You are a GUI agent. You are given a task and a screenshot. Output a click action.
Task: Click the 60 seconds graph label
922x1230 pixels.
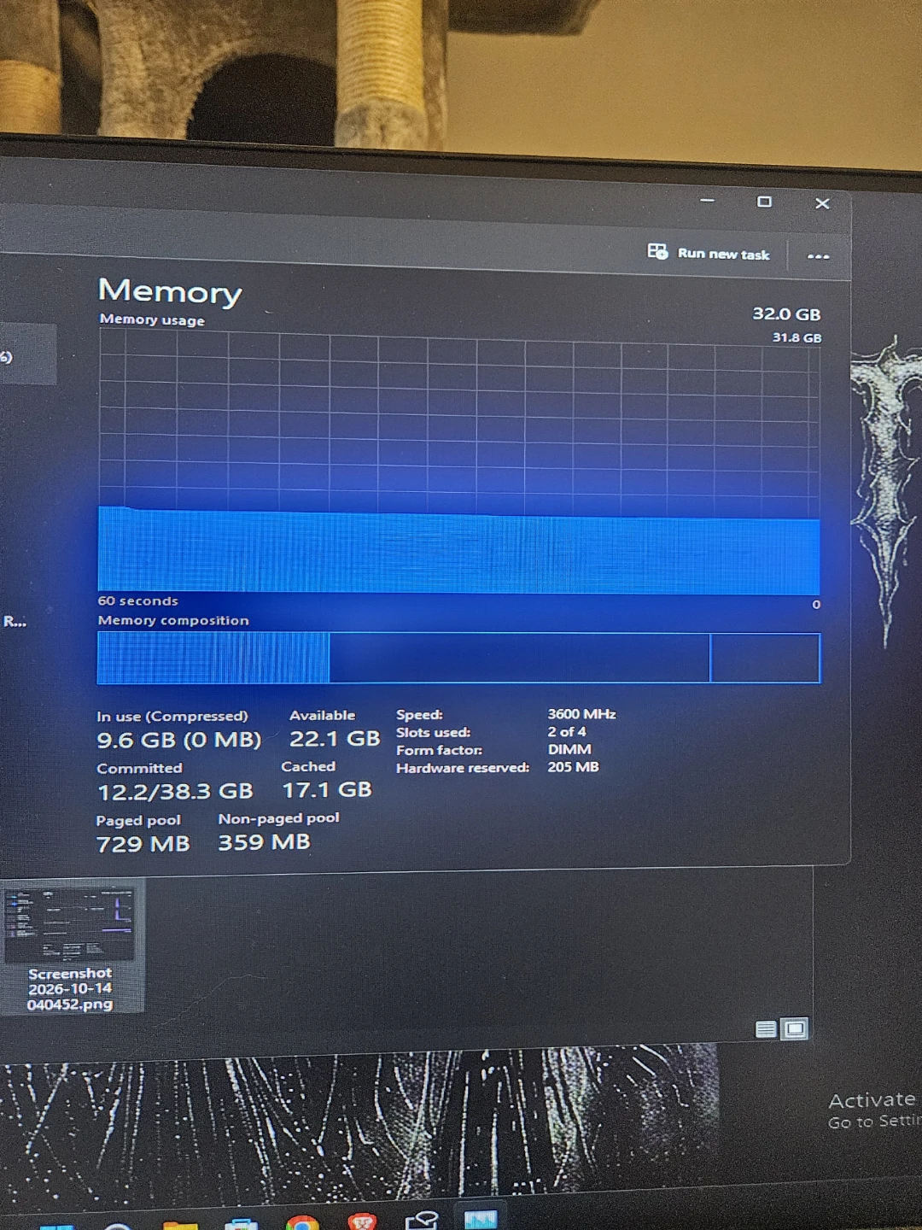[137, 601]
